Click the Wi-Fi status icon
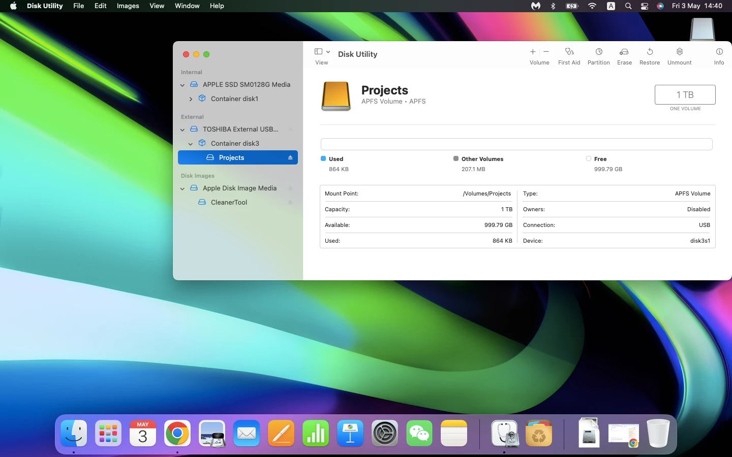The image size is (732, 457). 592,6
